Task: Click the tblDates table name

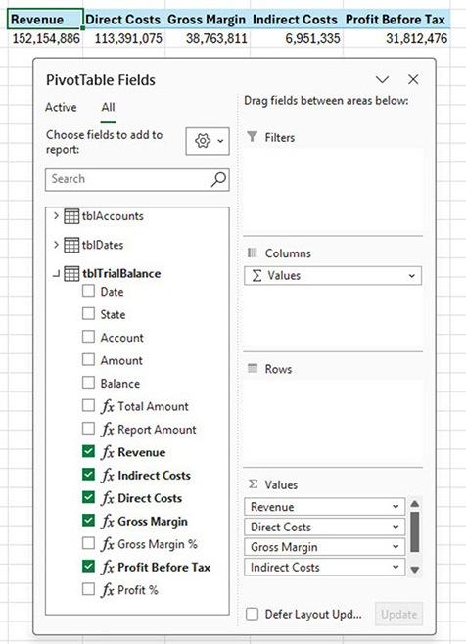Action: (103, 246)
